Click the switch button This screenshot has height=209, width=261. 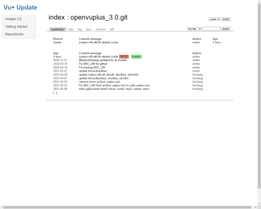[x=226, y=19]
